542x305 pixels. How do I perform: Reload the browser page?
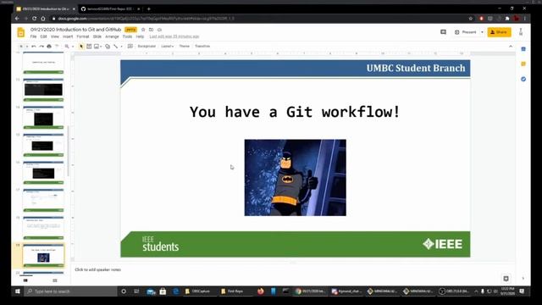click(x=34, y=19)
